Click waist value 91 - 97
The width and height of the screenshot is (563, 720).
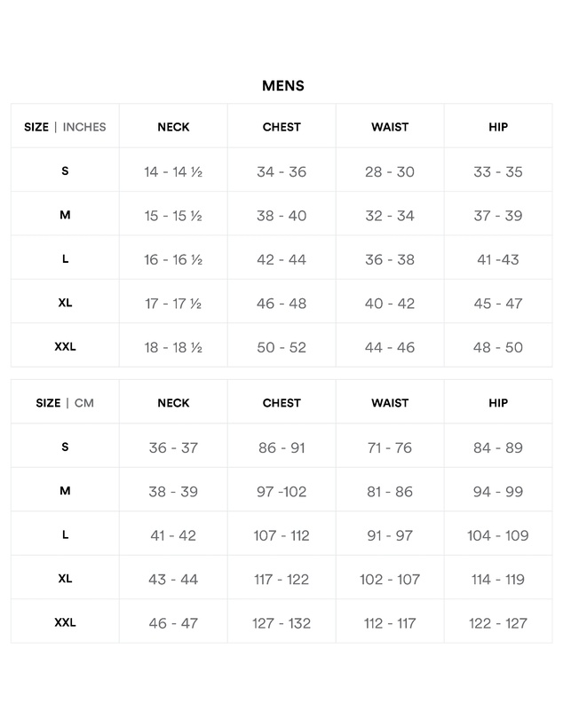tap(390, 535)
